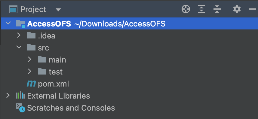Image resolution: width=258 pixels, height=119 pixels.
Task: Select the pom.xml file
Action: [53, 84]
